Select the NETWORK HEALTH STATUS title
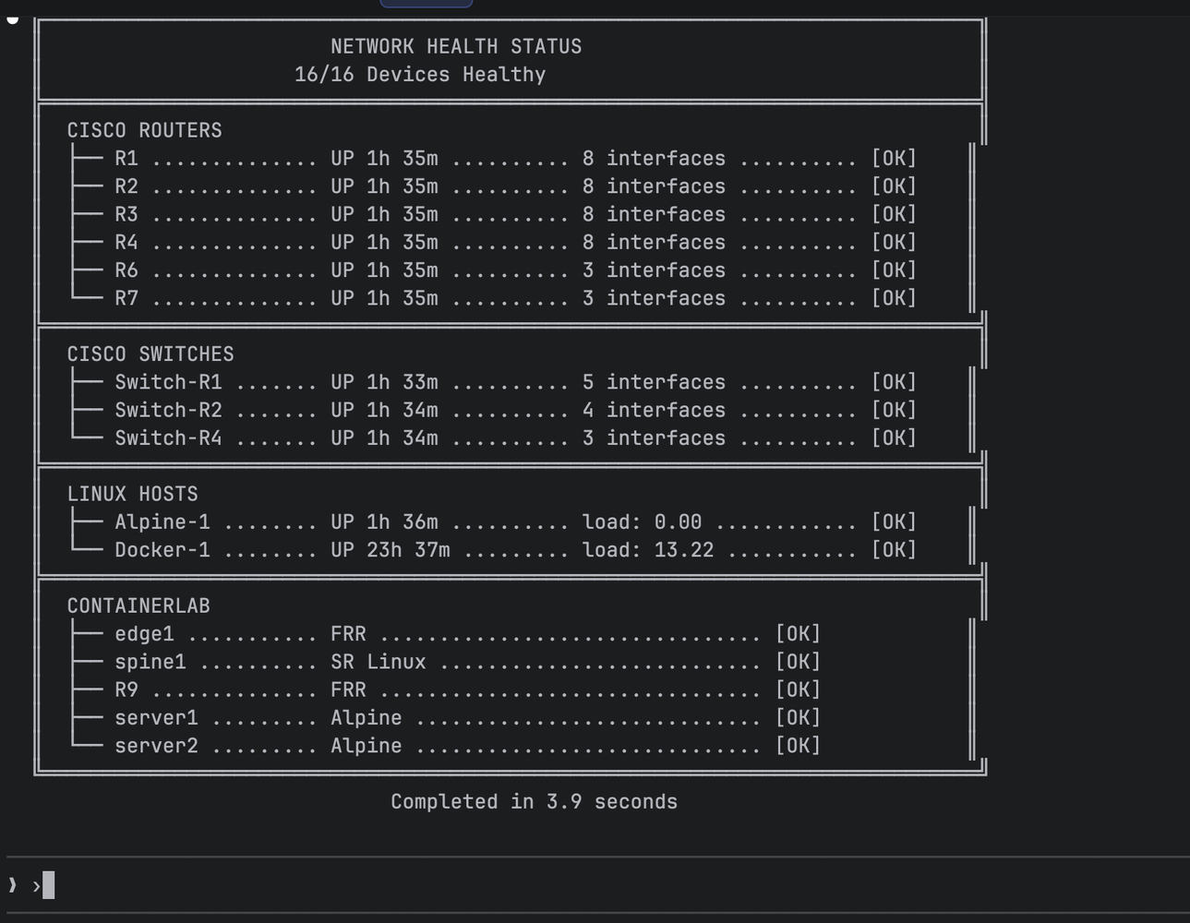 point(456,46)
